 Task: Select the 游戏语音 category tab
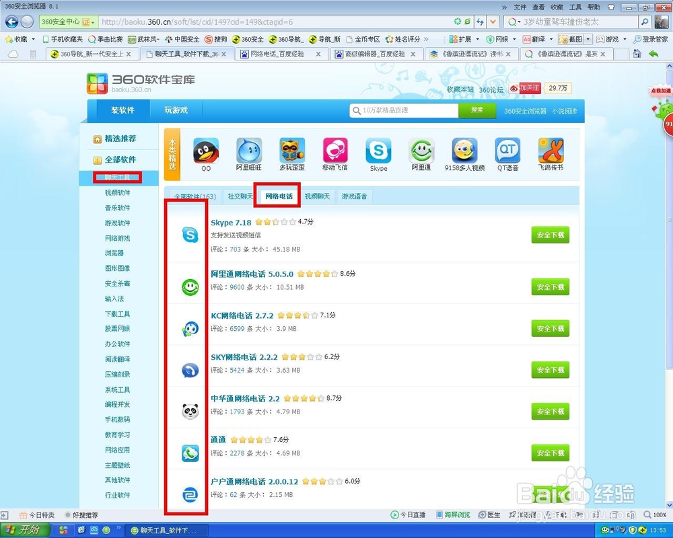click(354, 196)
